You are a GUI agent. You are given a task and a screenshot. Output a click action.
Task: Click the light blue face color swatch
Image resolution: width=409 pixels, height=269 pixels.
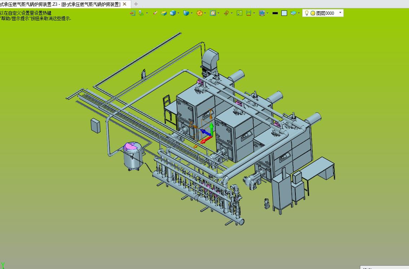[x=284, y=13]
